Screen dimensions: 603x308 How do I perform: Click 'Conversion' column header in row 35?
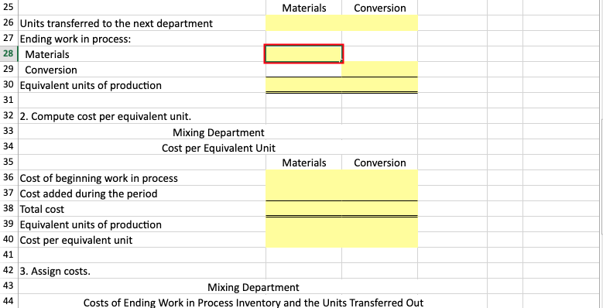(380, 163)
